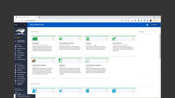The width and height of the screenshot is (175, 98).
Task: Open the Quantile teacher-with-apple card icon
Action: (34, 91)
